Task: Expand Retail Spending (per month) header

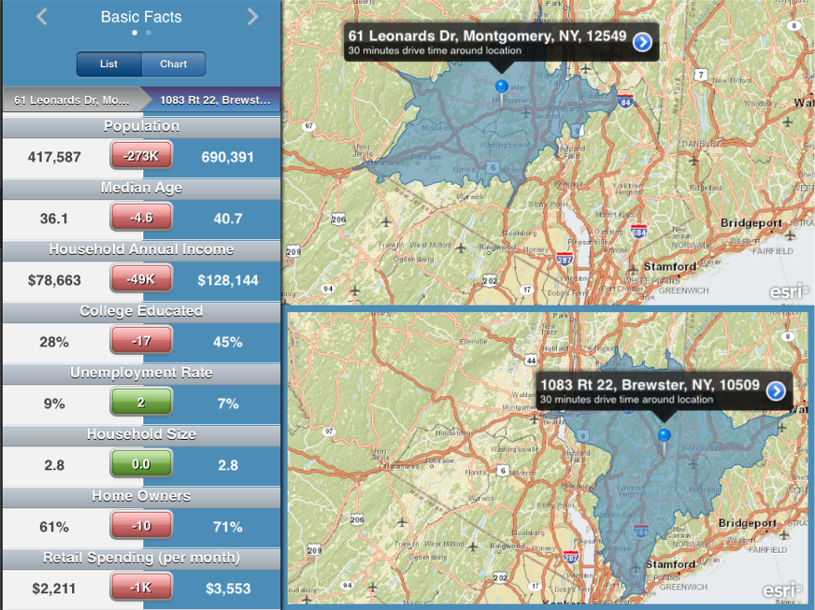Action: point(141,558)
